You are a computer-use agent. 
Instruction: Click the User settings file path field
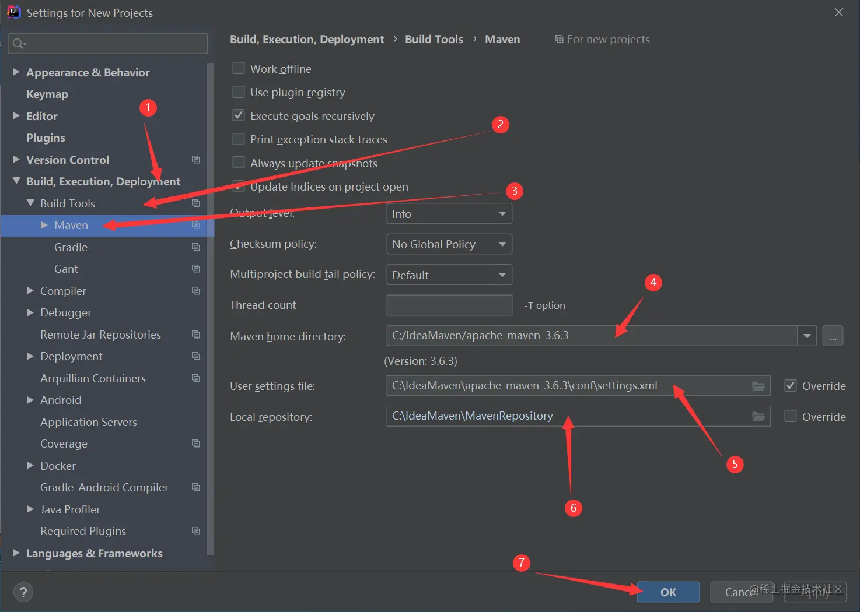click(578, 386)
